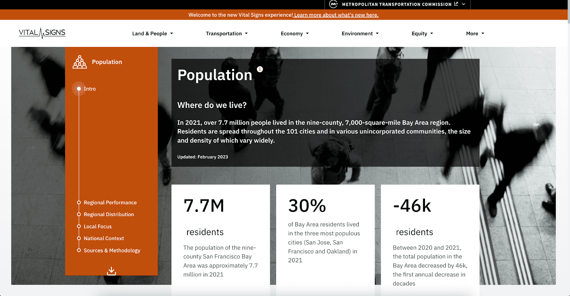Go to Regional Distribution section
The height and width of the screenshot is (296, 570).
point(109,214)
